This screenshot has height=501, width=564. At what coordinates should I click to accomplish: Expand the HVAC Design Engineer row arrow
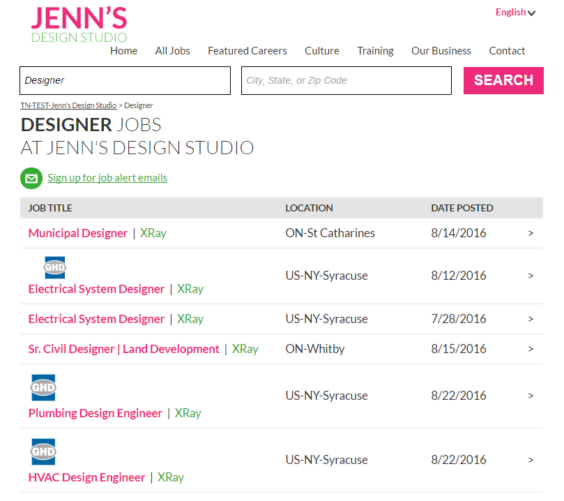click(x=531, y=460)
